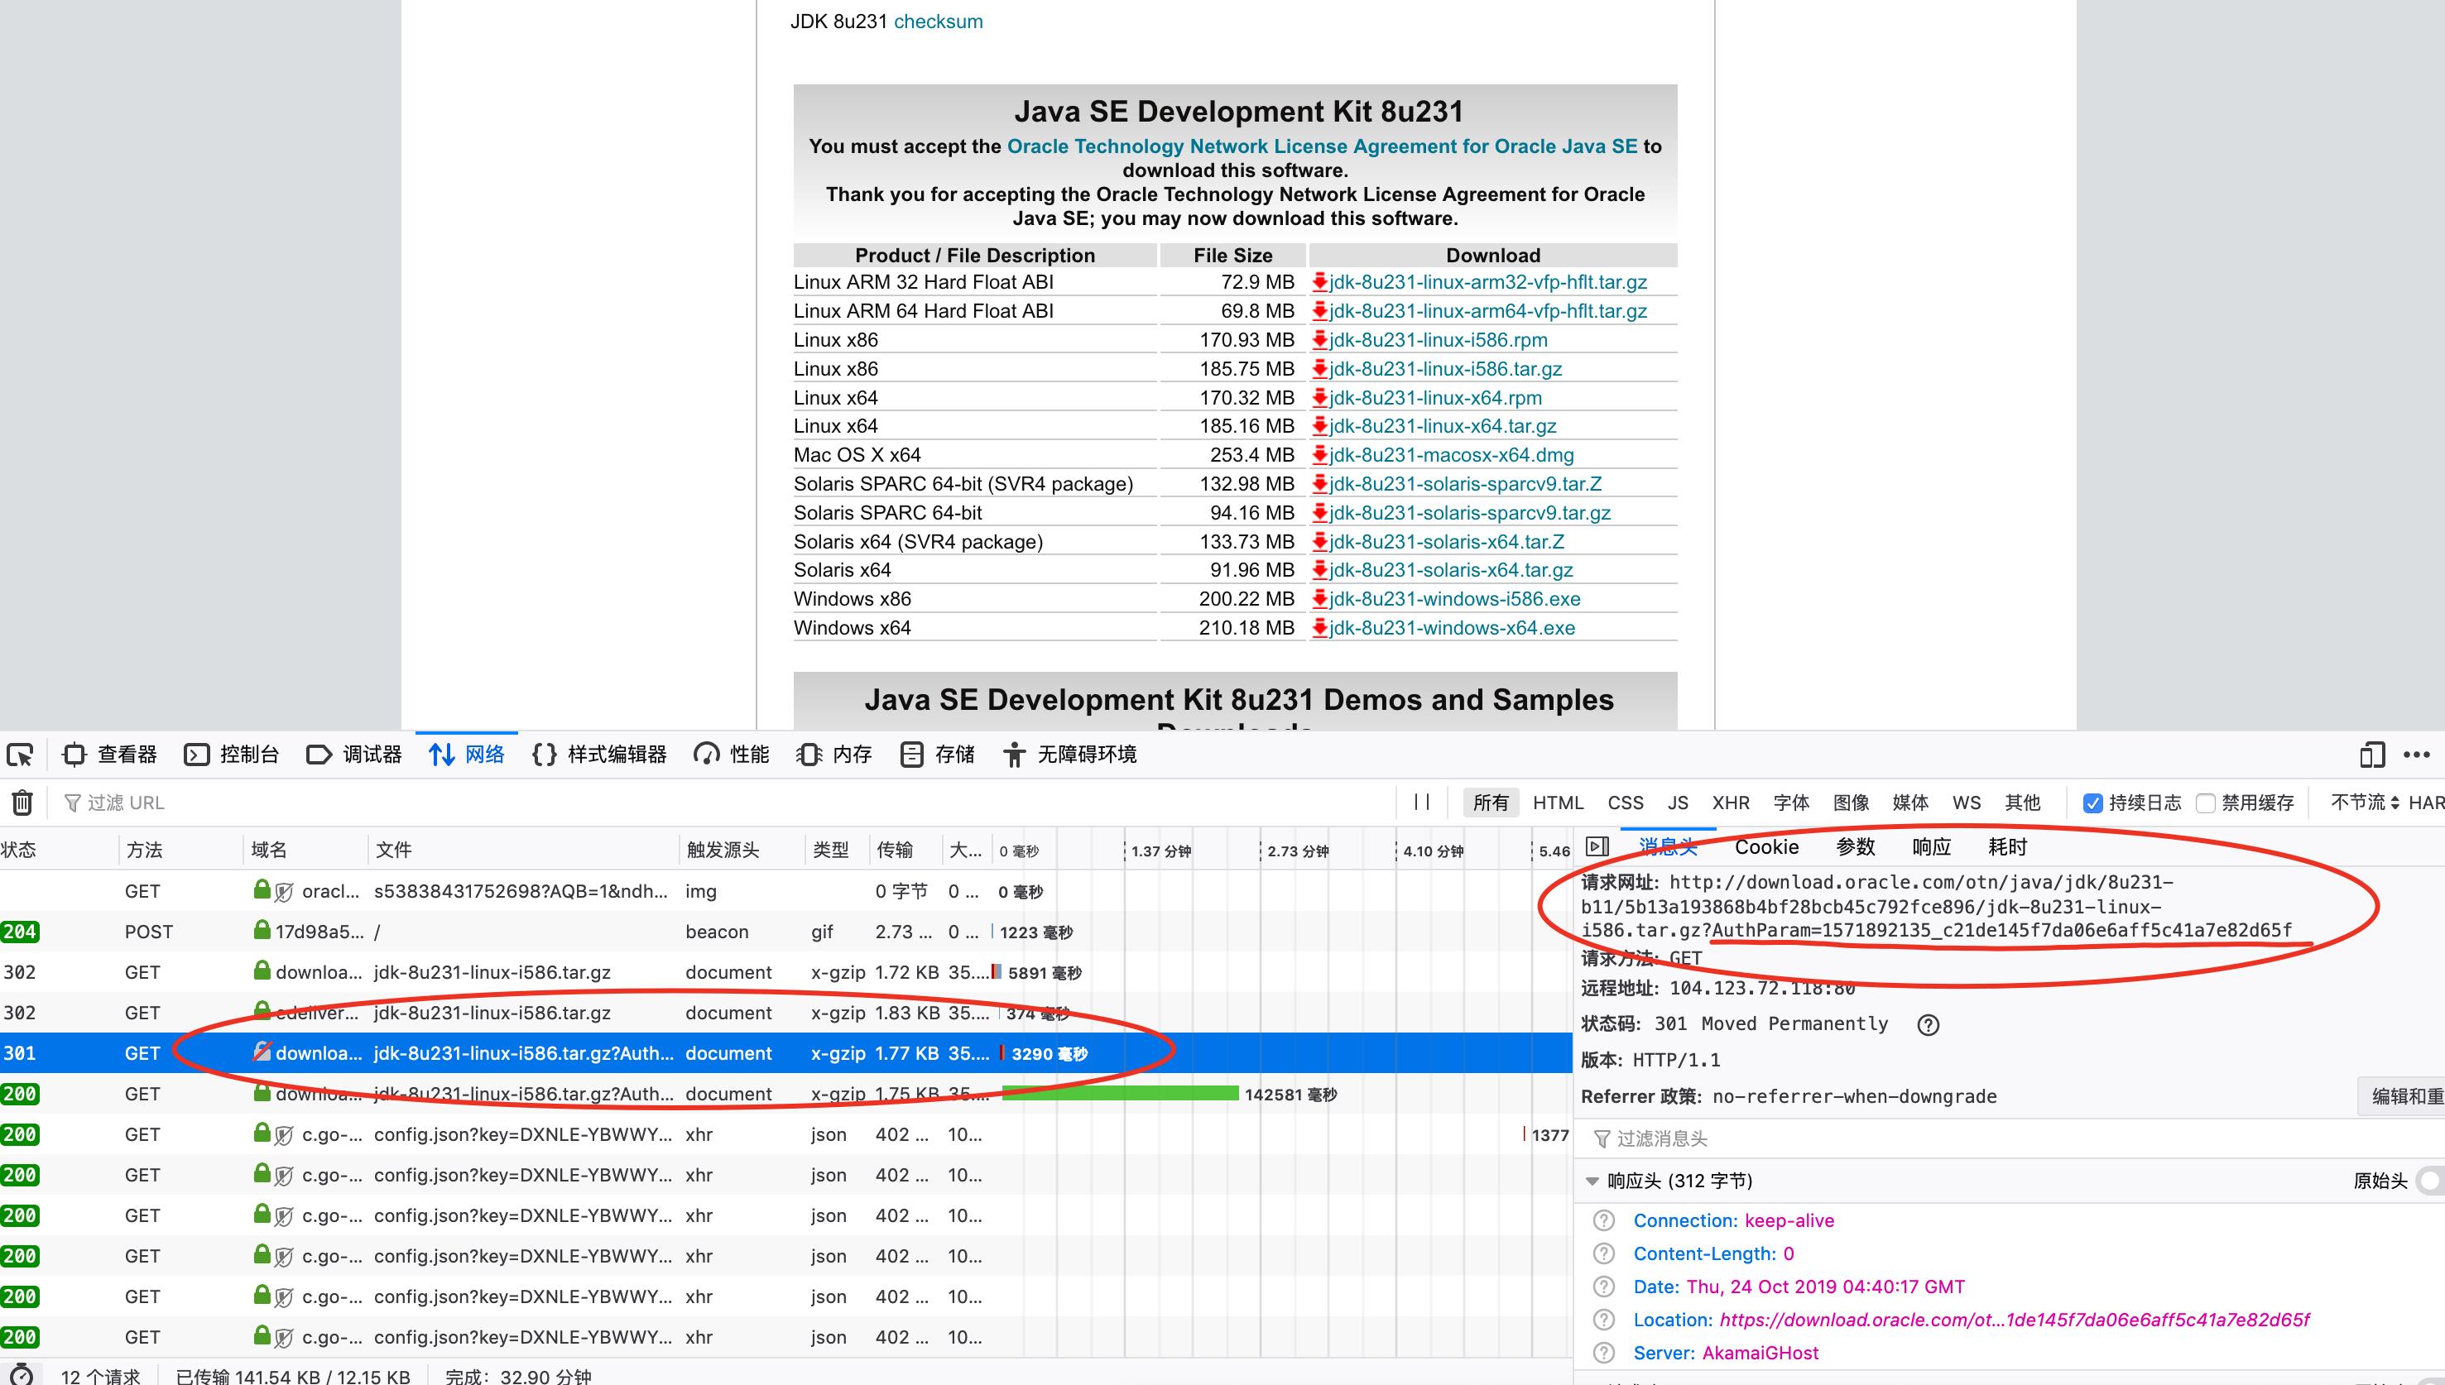Click help icon beside Location header
Viewport: 2445px width, 1385px height.
point(1604,1320)
